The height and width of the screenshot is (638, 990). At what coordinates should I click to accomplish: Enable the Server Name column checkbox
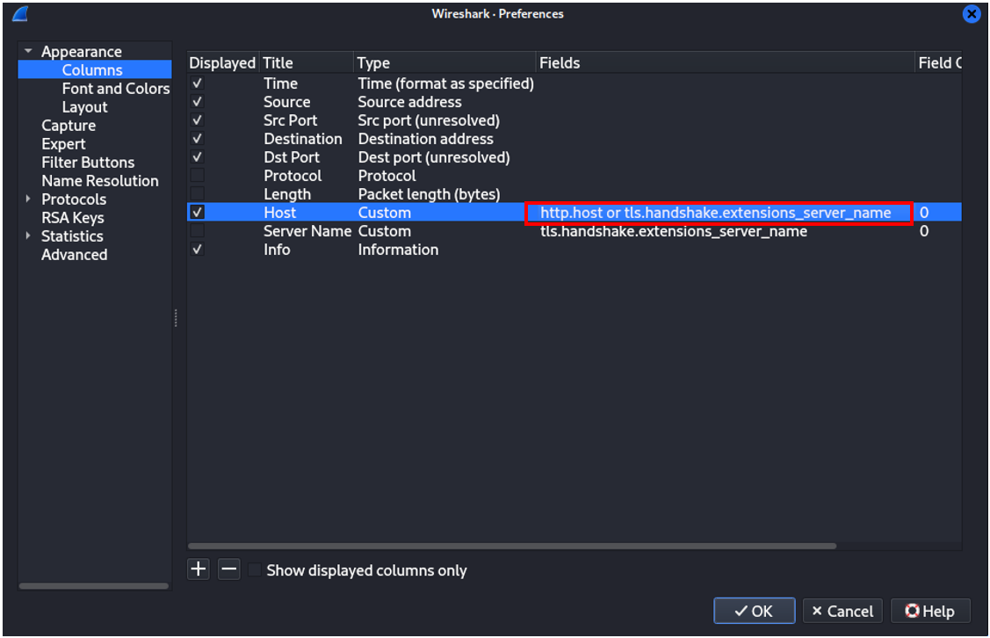click(198, 230)
